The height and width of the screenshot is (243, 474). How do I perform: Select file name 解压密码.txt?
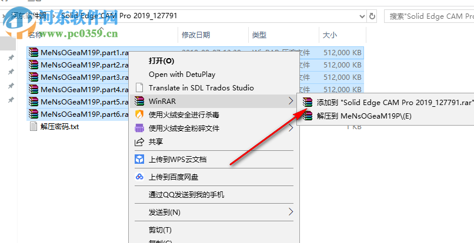pyautogui.click(x=59, y=126)
